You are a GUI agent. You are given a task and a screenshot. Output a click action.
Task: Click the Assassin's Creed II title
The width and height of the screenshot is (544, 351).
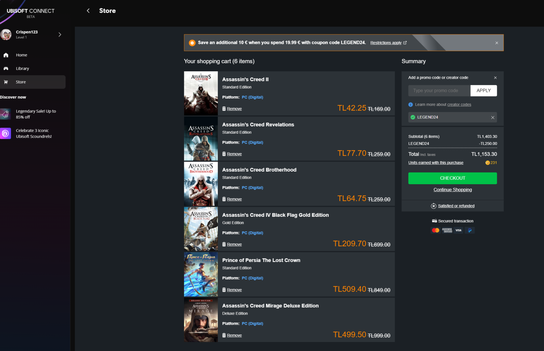pyautogui.click(x=245, y=79)
